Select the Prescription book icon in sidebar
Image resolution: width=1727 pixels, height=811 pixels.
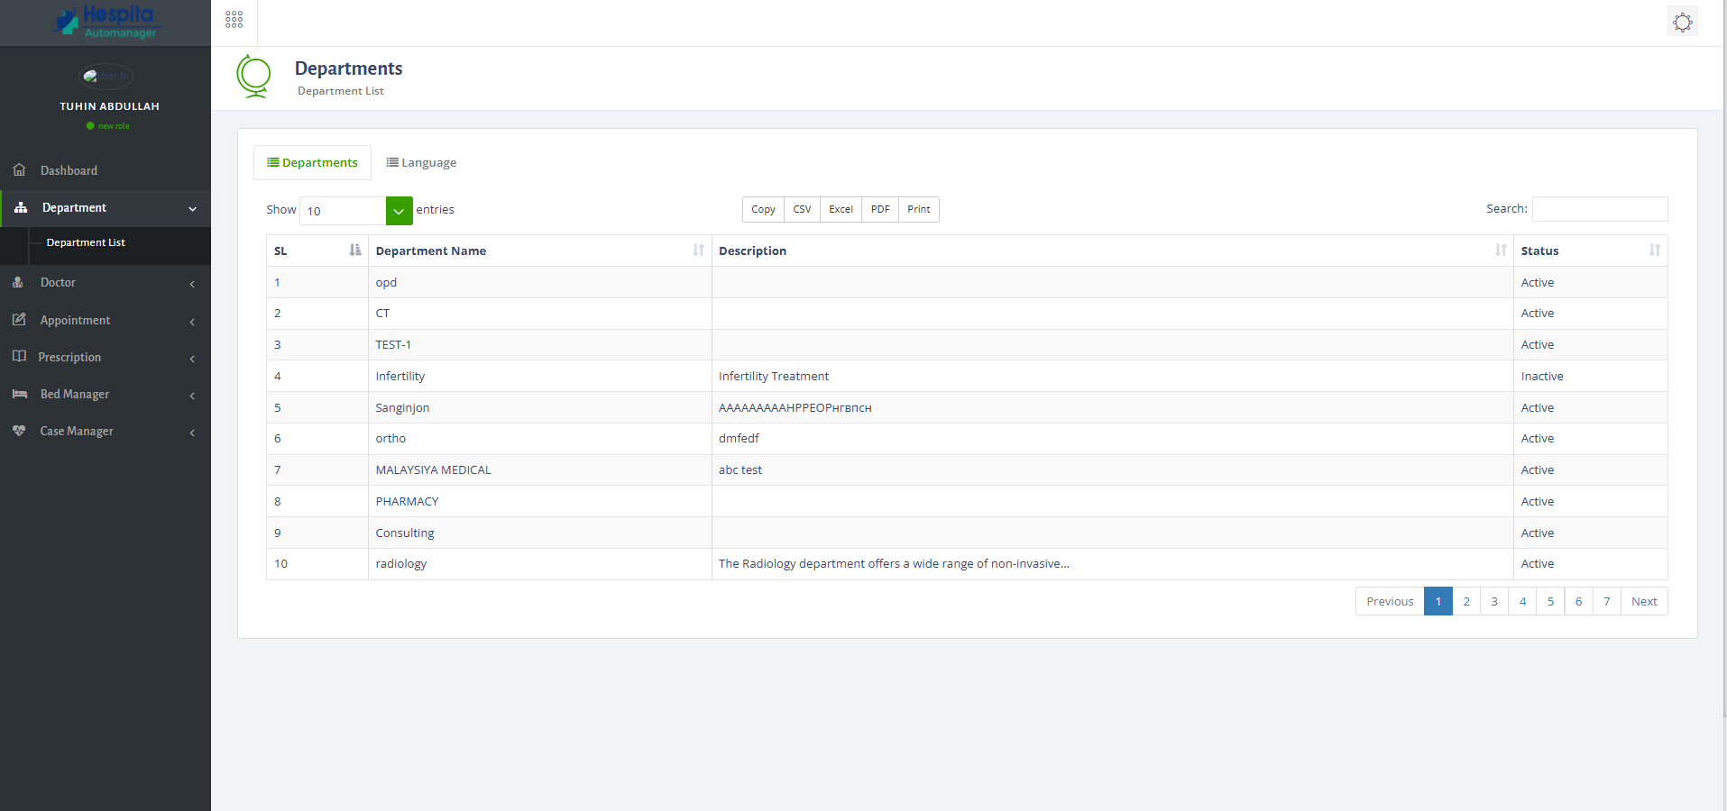pos(19,357)
